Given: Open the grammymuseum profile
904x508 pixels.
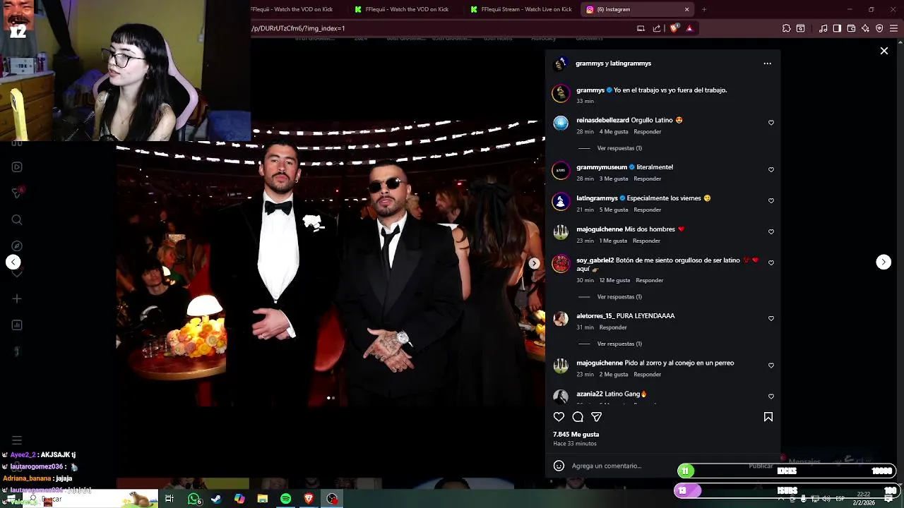Looking at the screenshot, I should 602,167.
